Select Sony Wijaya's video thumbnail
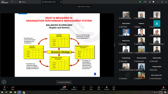Image resolution: width=168 pixels, height=94 pixels. (x=141, y=32)
